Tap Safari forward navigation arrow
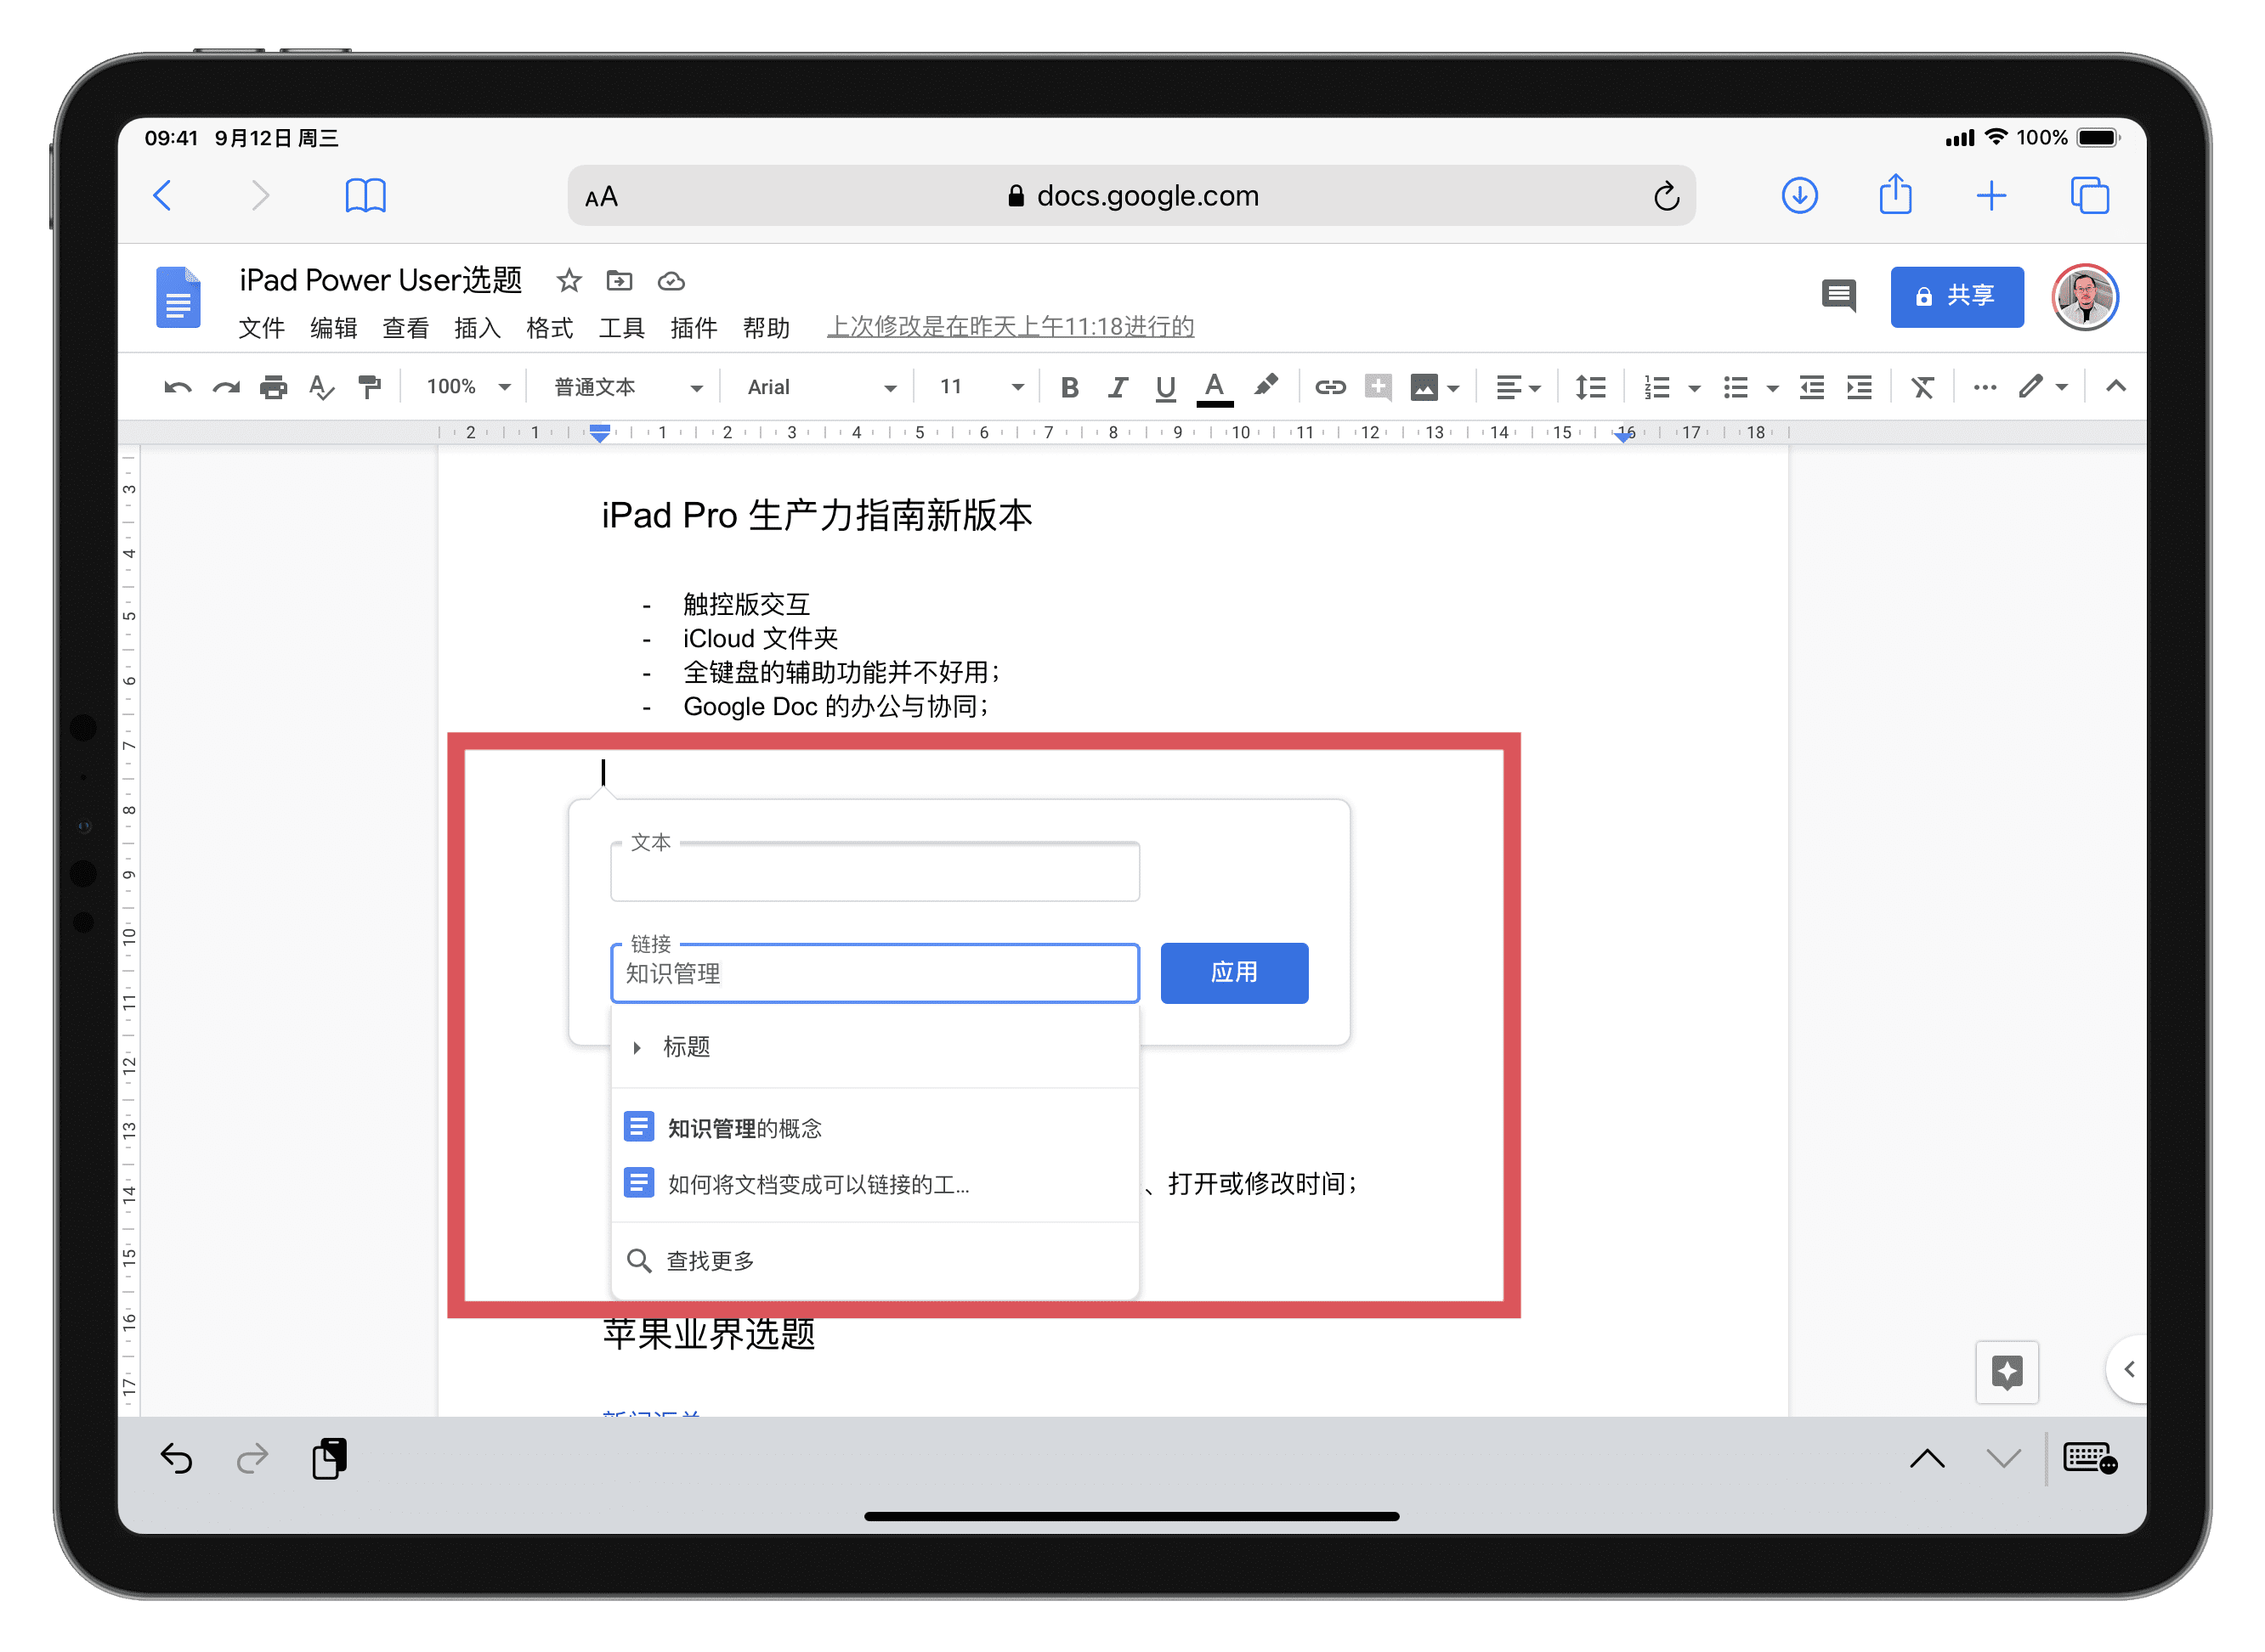Screen dimensions: 2265x1652 point(260,195)
